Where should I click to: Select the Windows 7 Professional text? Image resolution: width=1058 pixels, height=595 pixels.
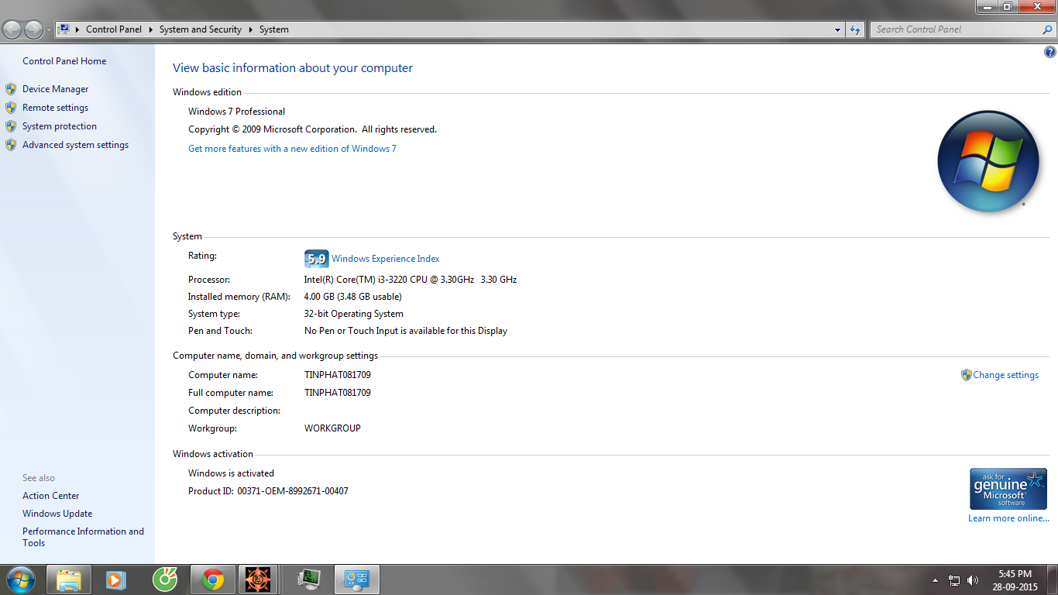point(236,112)
